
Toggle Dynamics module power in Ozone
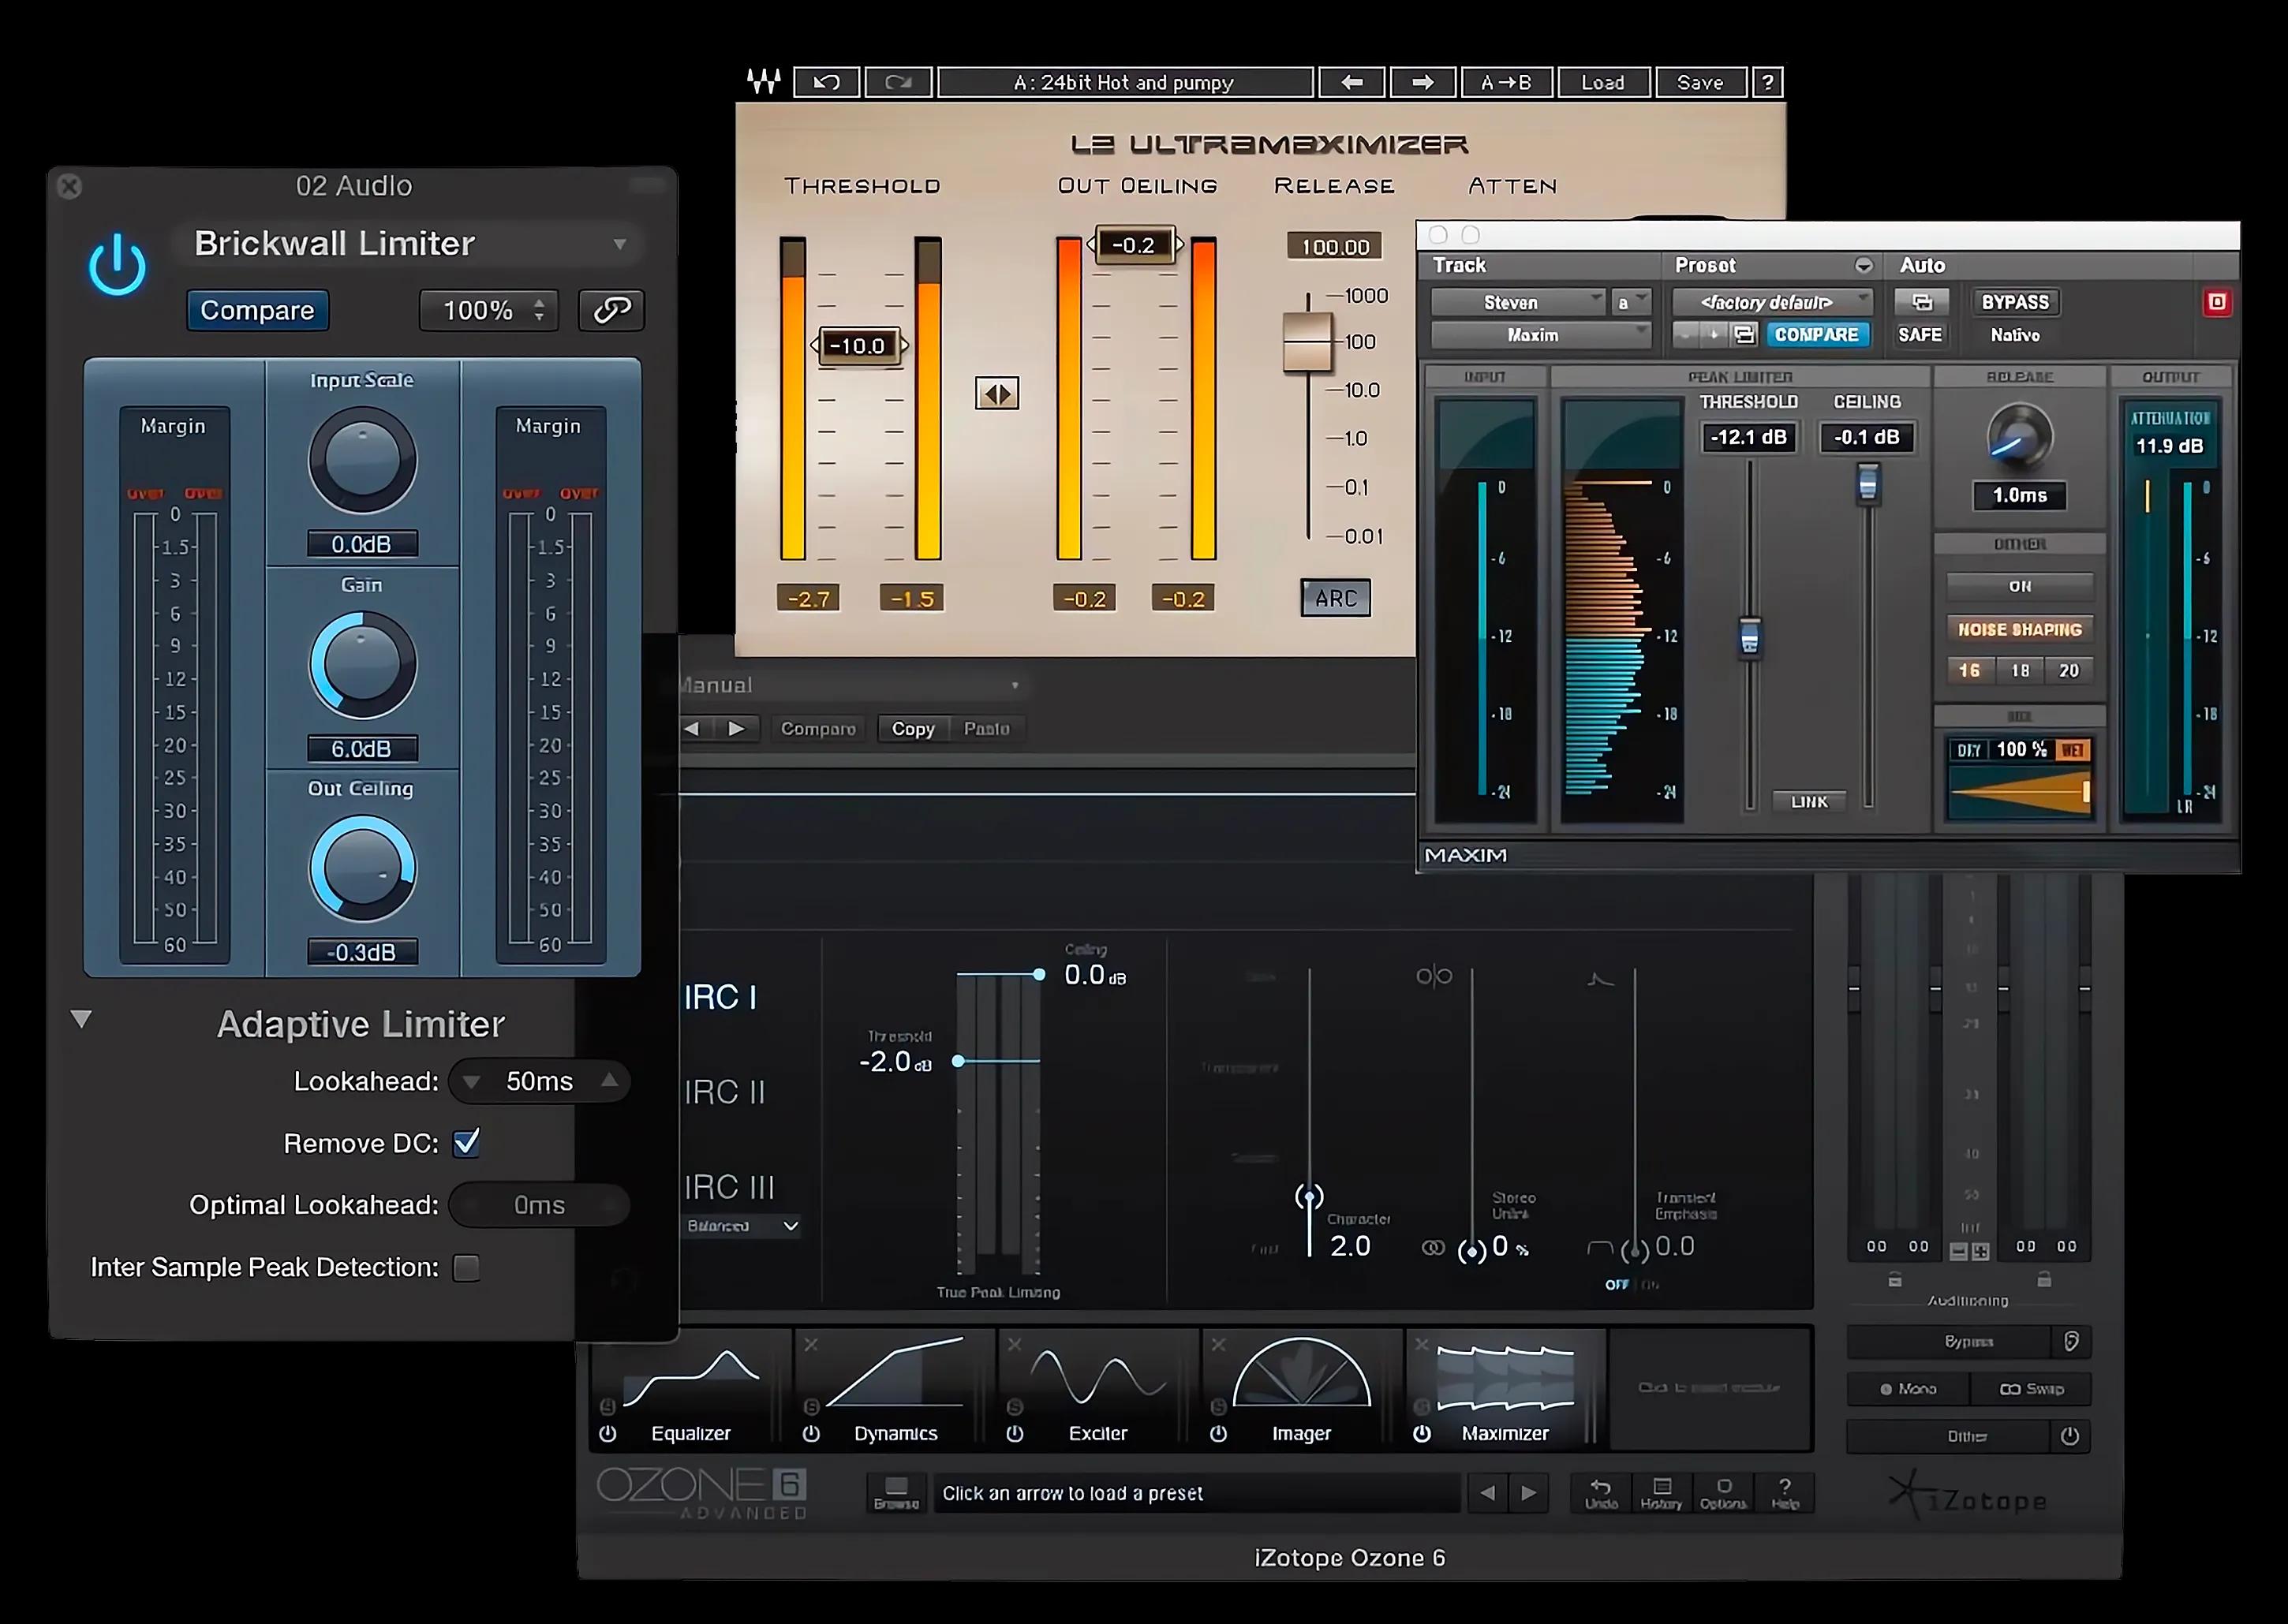(811, 1433)
